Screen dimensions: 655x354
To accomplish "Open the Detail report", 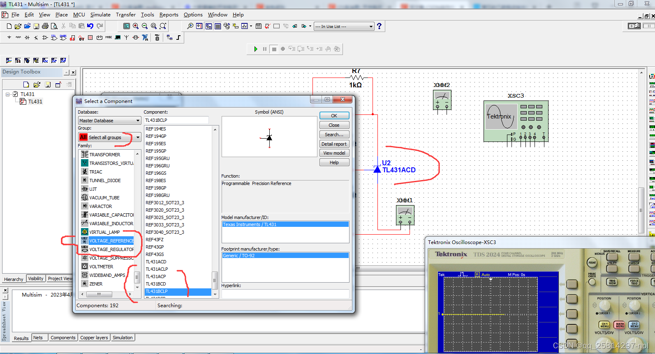I will [x=334, y=144].
